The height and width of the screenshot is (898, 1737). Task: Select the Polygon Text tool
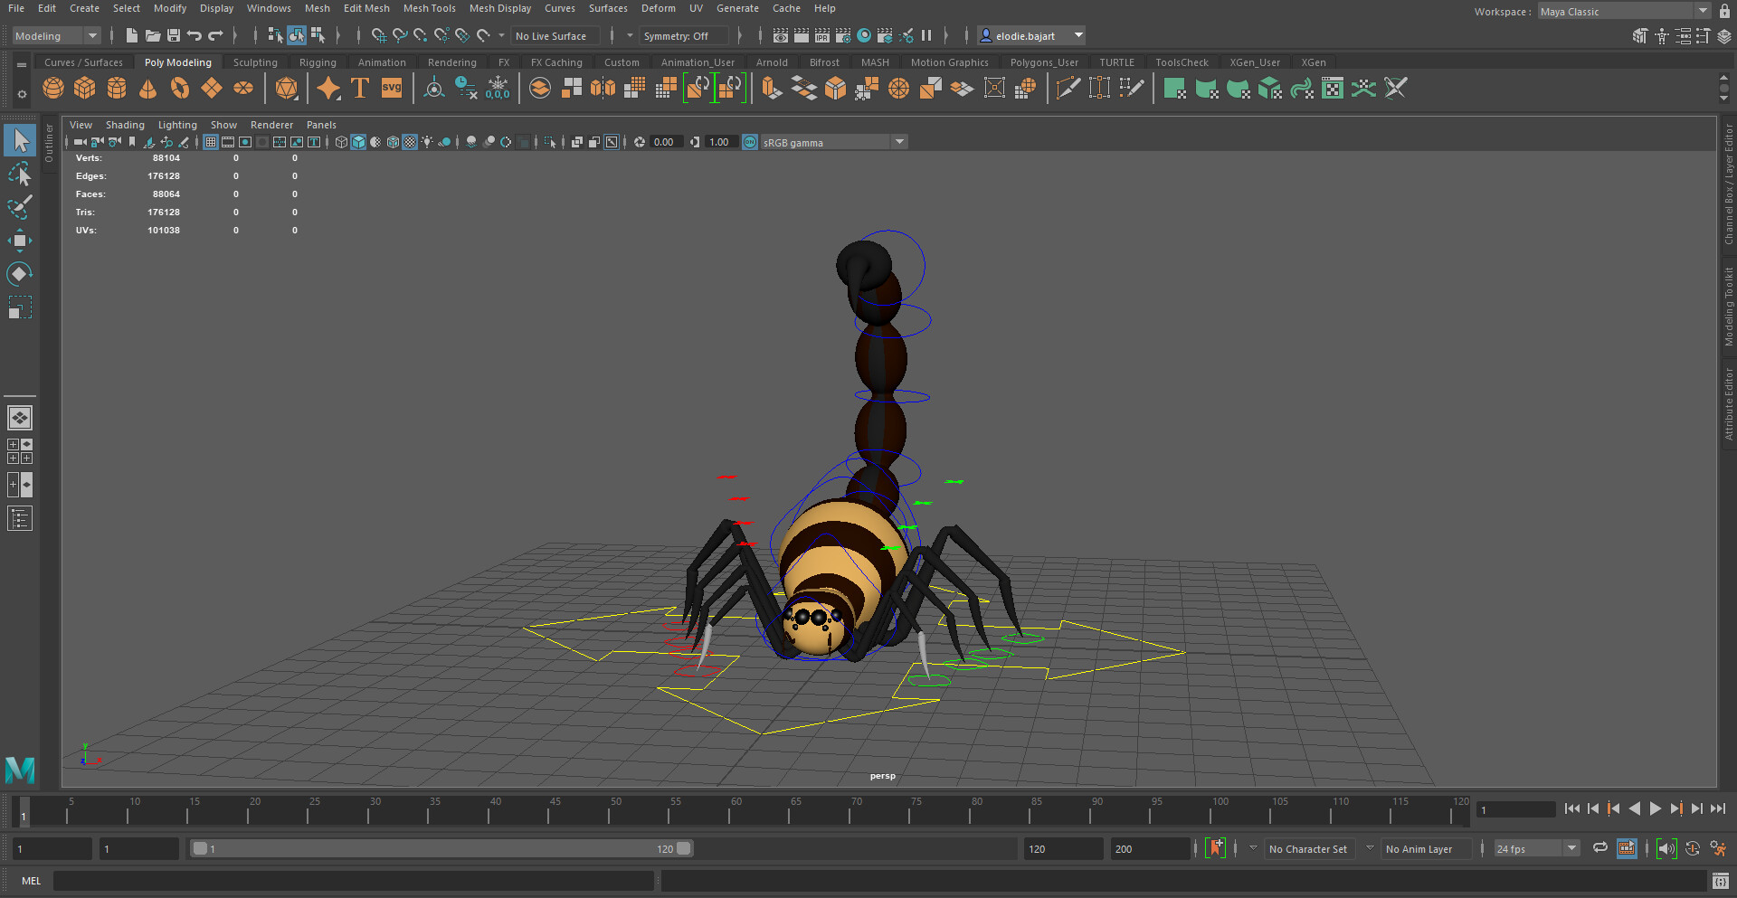click(359, 88)
